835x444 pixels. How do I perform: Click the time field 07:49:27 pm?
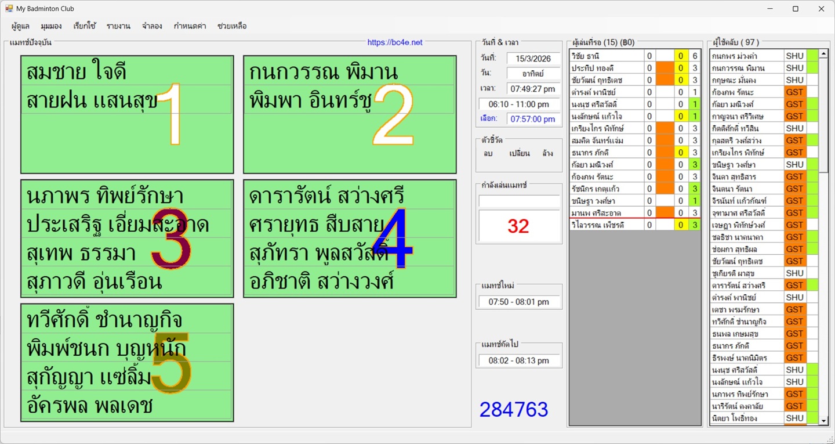[x=532, y=89]
